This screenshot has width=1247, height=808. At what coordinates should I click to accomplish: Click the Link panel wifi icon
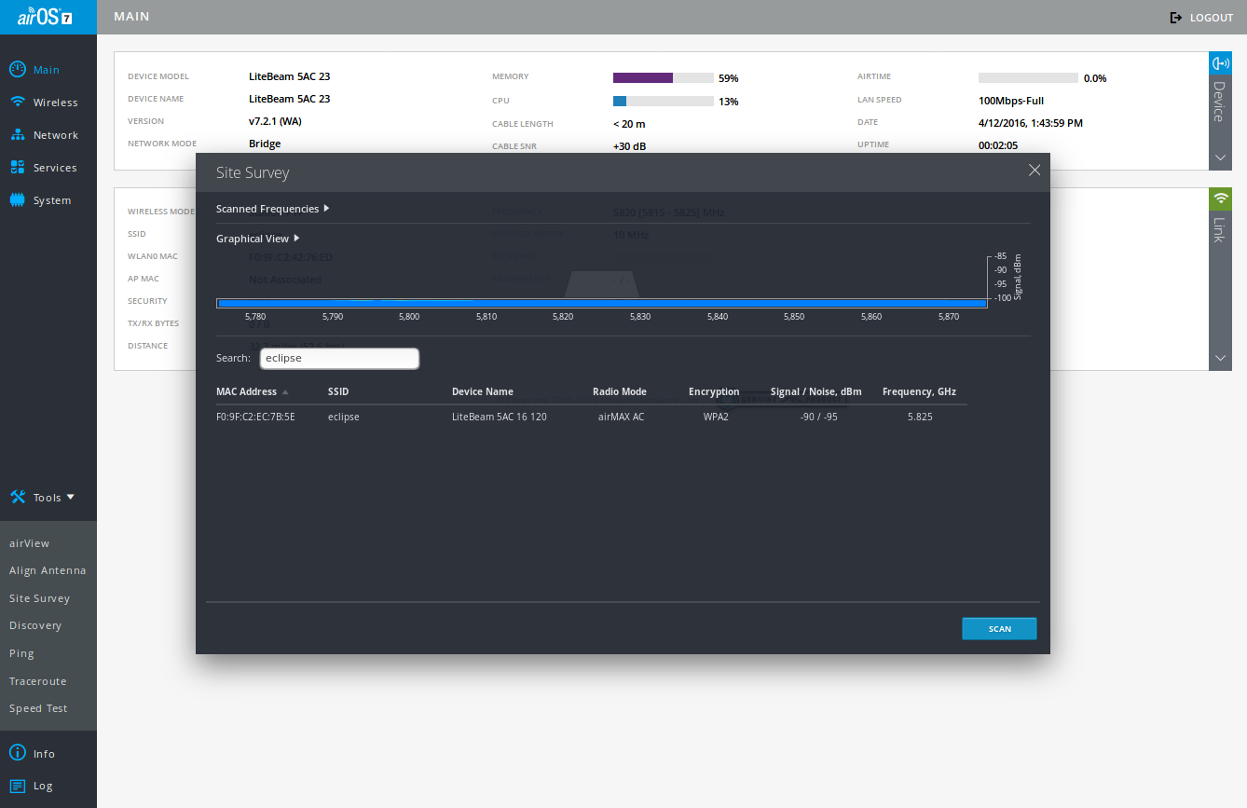pos(1220,199)
